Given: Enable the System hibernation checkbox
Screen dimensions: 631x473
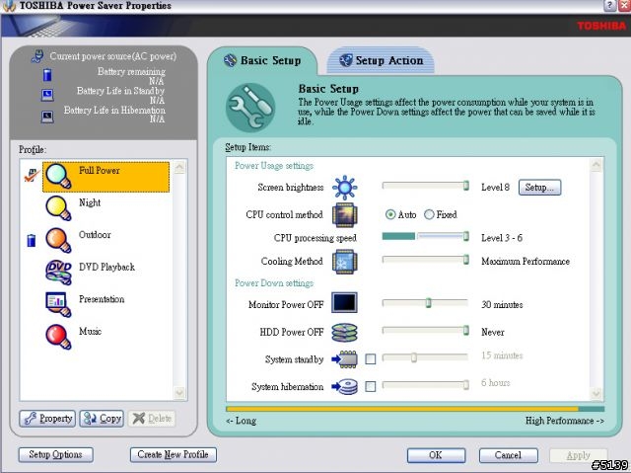Looking at the screenshot, I should [371, 387].
